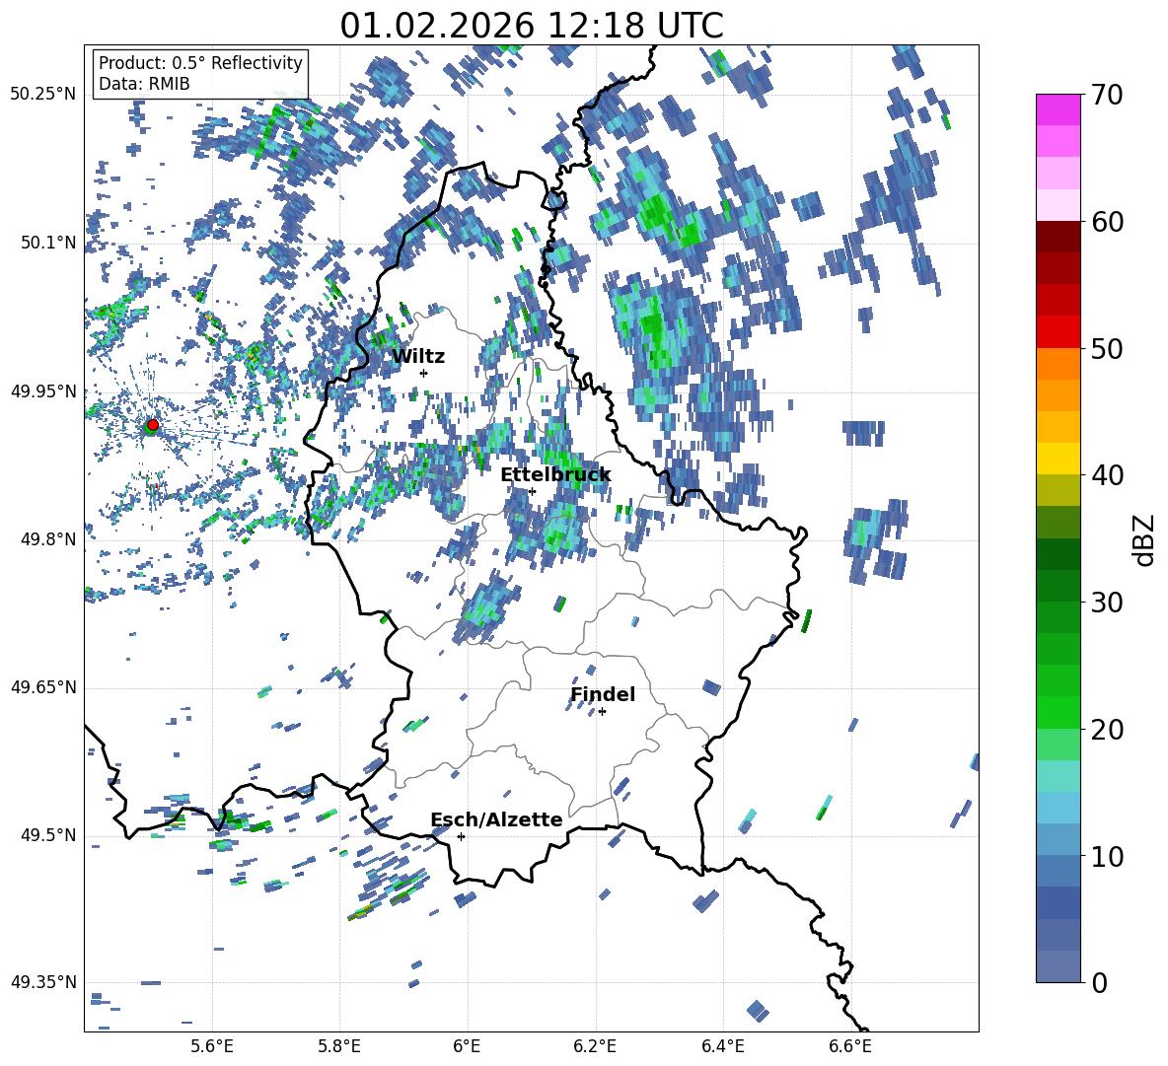The width and height of the screenshot is (1168, 1066).
Task: Click the 50.1°N latitude label
Action: click(49, 243)
